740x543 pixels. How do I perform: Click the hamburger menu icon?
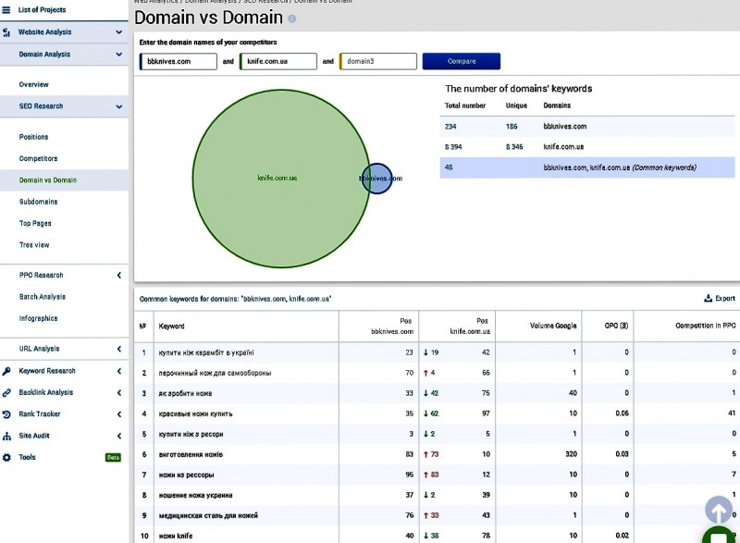(6, 9)
